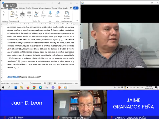Open the Dictar microphone tool
This screenshot has width=159, height=119.
(x=50, y=13)
